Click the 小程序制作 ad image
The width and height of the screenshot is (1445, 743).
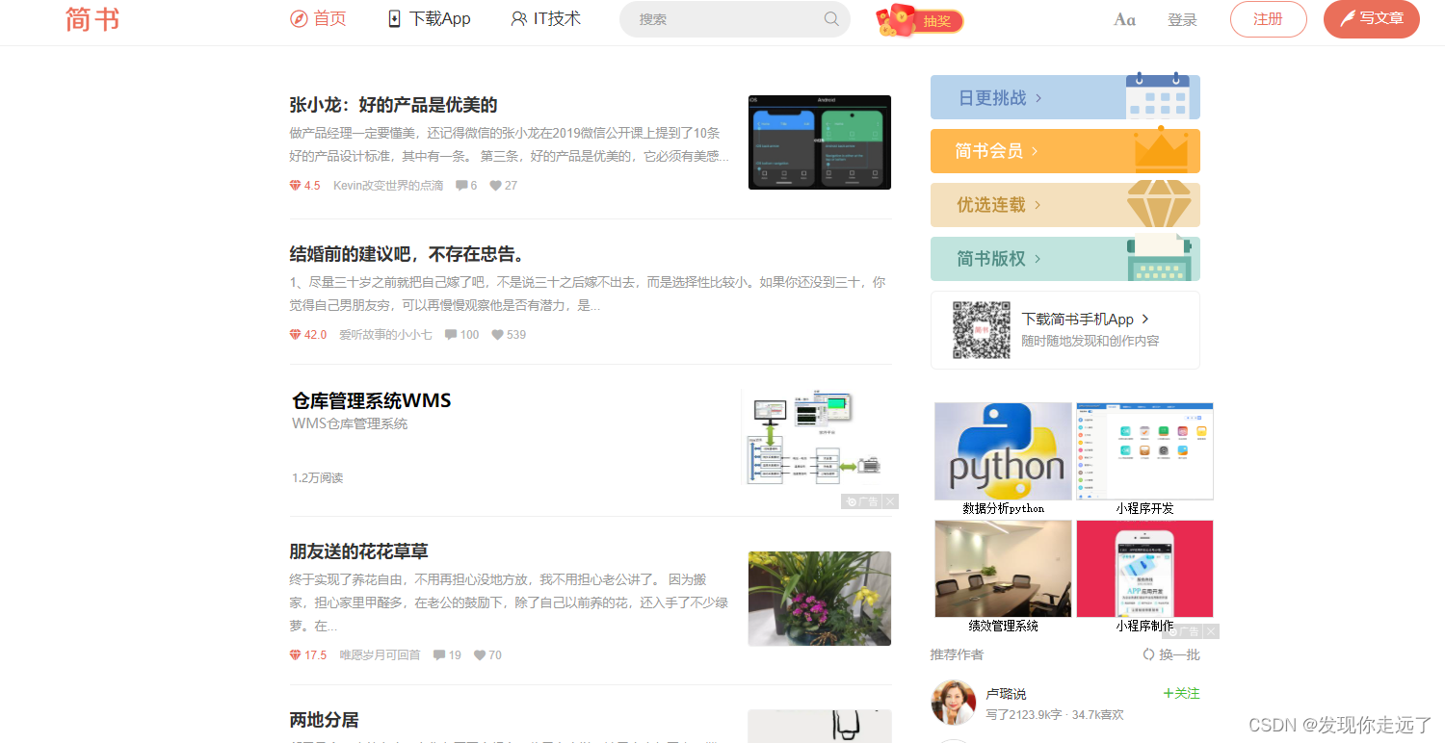(x=1144, y=569)
